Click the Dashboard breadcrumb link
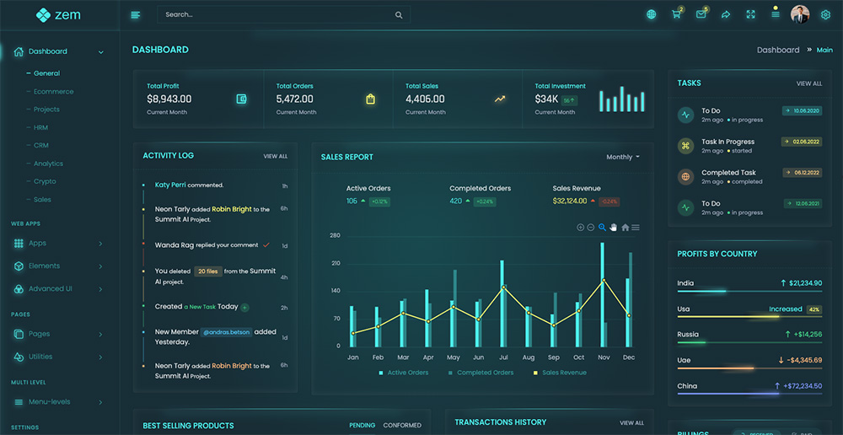 click(778, 50)
